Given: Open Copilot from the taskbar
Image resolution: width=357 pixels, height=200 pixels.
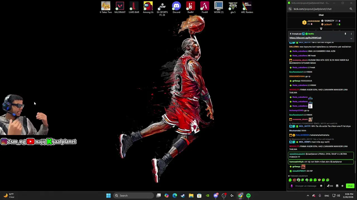Looking at the screenshot, I should click(x=167, y=196).
